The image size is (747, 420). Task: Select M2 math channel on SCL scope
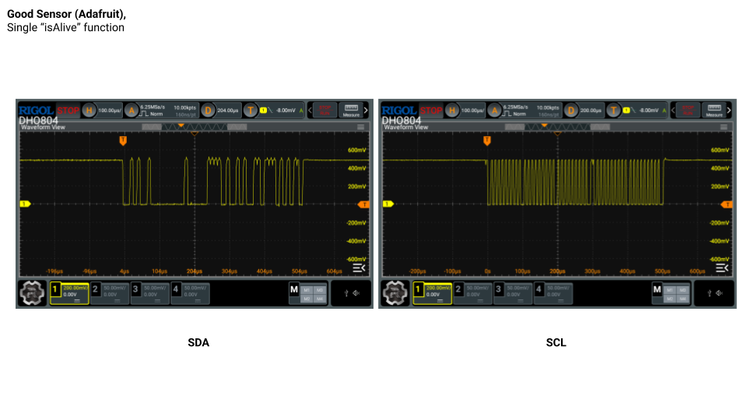point(670,299)
